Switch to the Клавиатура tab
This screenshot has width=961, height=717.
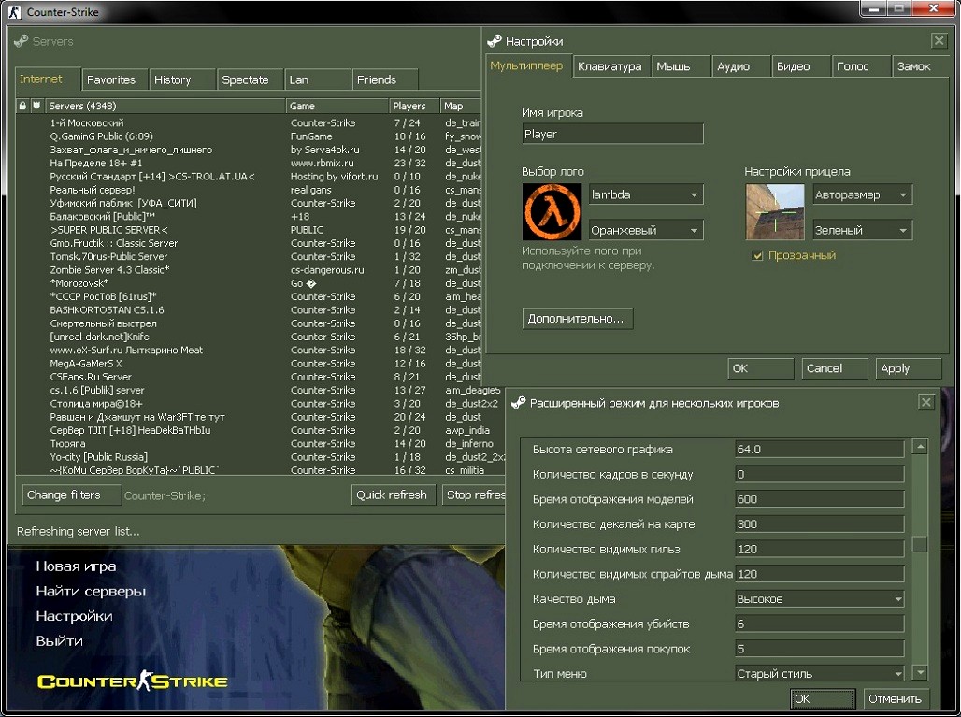(610, 66)
